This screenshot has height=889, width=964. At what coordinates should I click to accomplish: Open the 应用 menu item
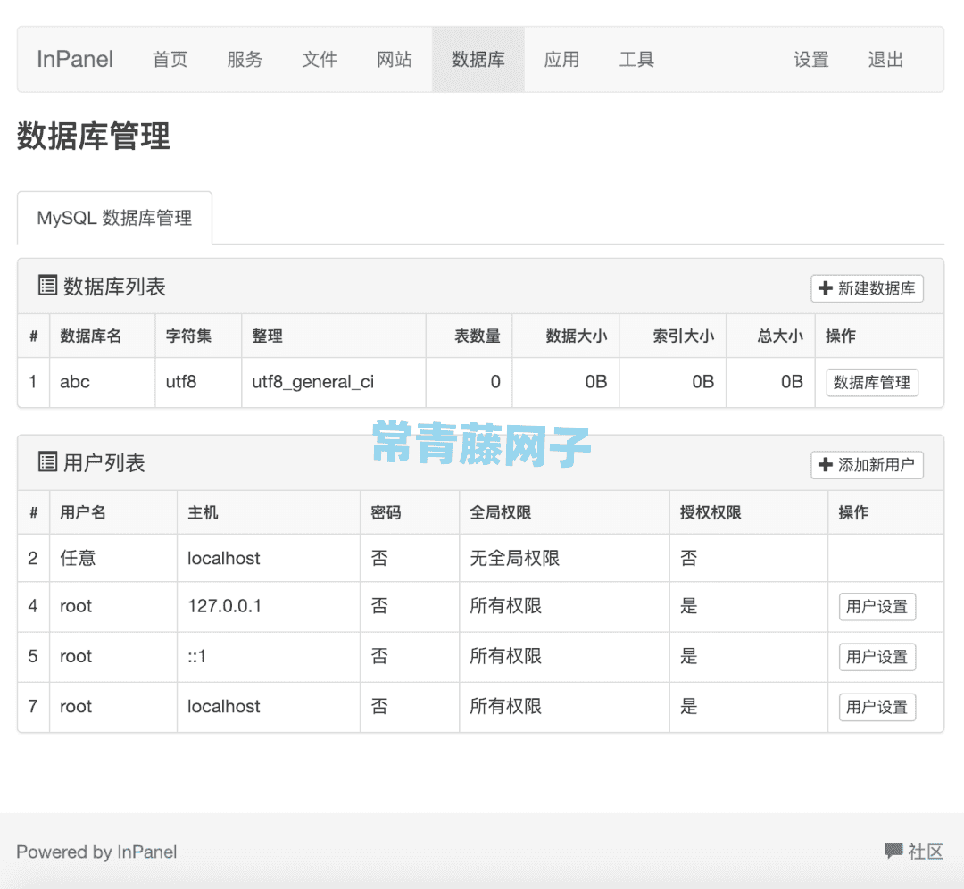[562, 59]
